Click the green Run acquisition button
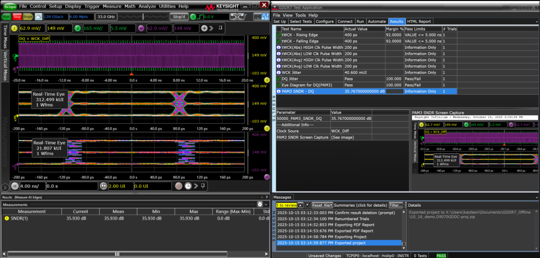Image resolution: width=540 pixels, height=258 pixels. click(x=6, y=16)
